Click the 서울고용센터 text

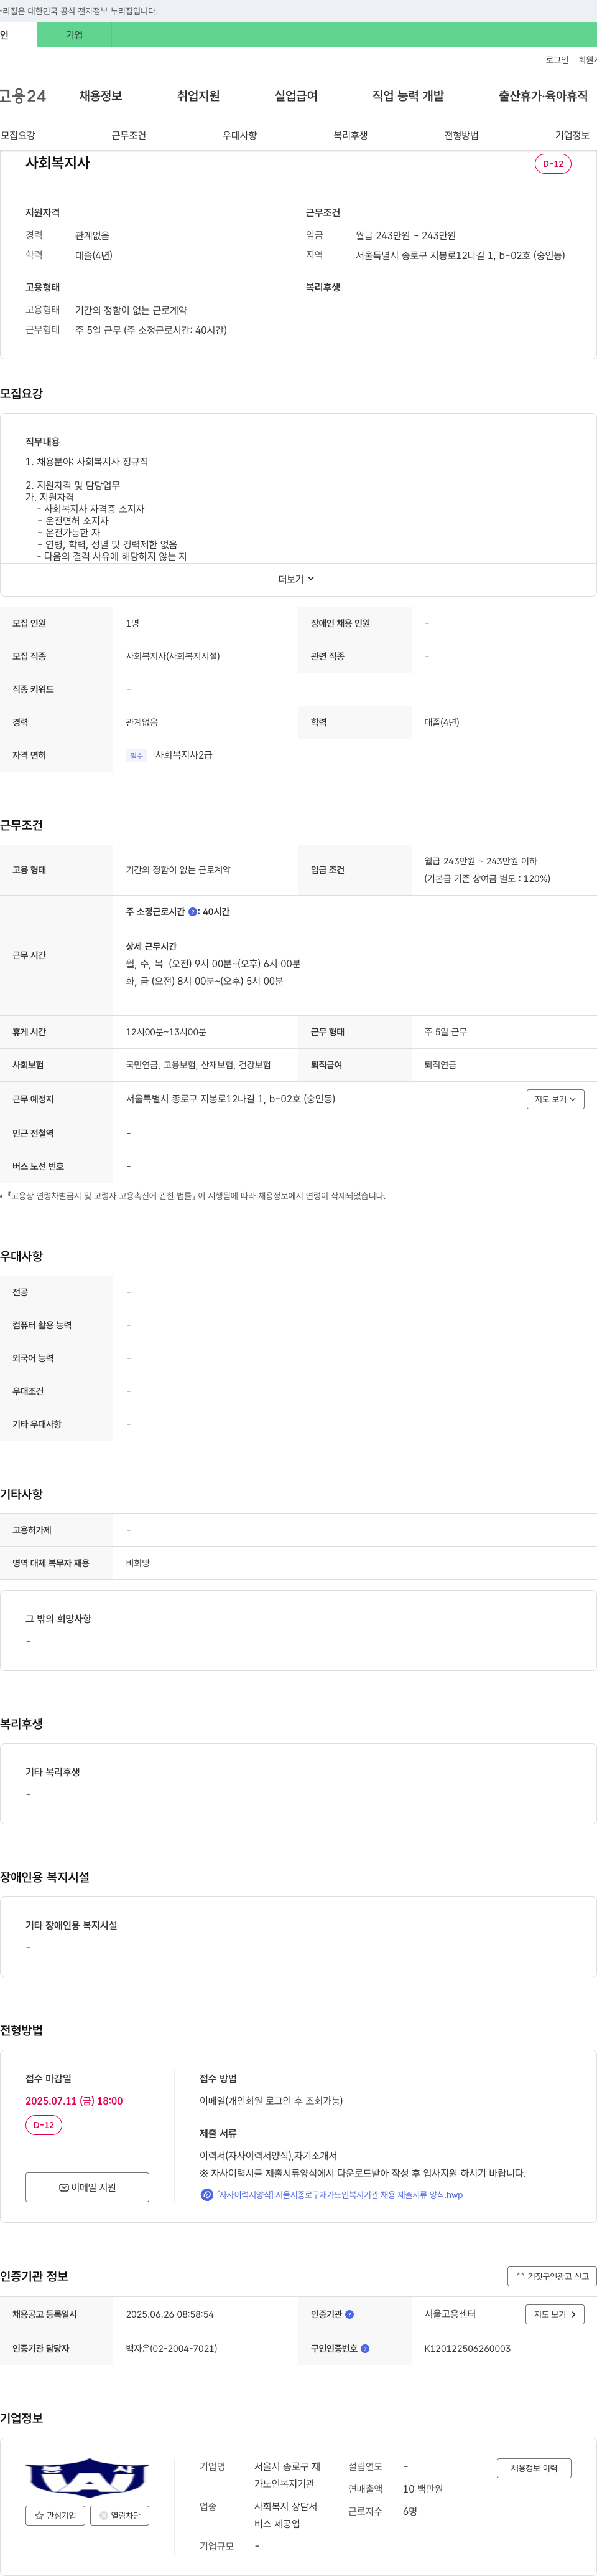(450, 2314)
